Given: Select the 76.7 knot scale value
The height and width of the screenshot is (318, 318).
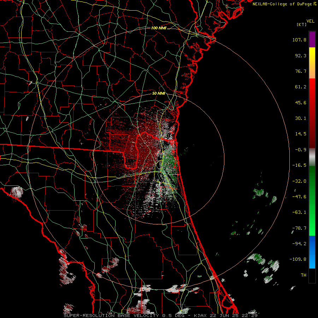Looking at the screenshot, I should [x=301, y=71].
